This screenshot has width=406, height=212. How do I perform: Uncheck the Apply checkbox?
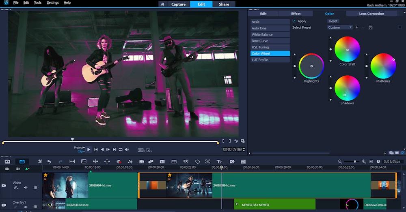click(x=294, y=21)
